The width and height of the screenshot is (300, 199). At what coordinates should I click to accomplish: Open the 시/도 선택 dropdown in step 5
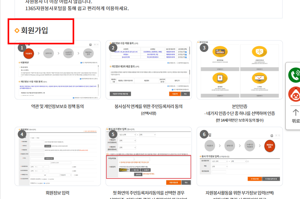pyautogui.click(x=127, y=135)
